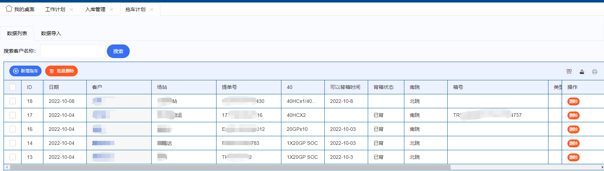
Task: Click the export table icon
Action: click(582, 71)
